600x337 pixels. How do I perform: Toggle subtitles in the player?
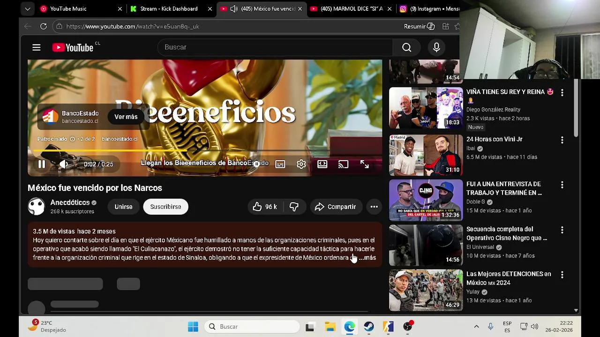tap(280, 164)
